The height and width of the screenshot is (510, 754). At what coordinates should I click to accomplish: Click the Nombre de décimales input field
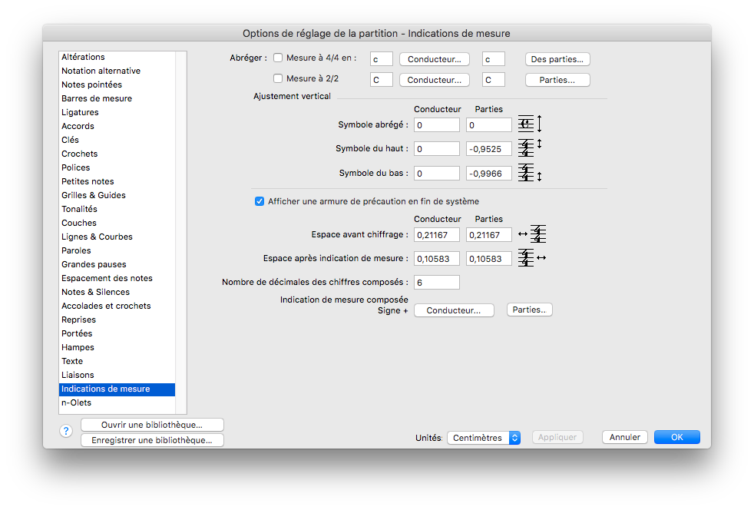coord(436,283)
